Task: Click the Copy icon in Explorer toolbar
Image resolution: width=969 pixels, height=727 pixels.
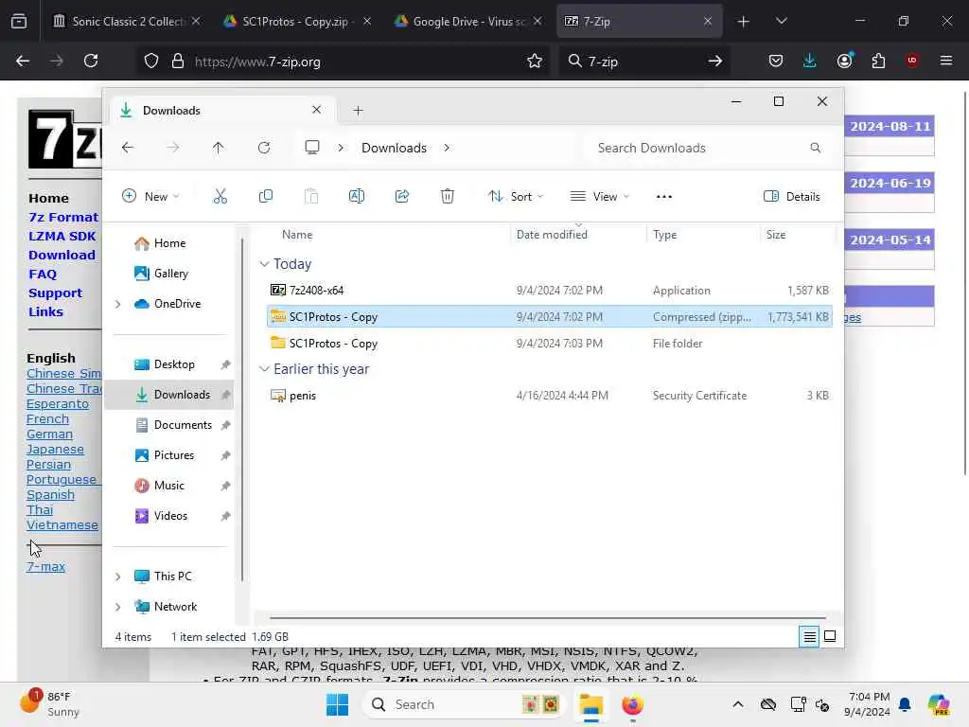Action: point(266,197)
